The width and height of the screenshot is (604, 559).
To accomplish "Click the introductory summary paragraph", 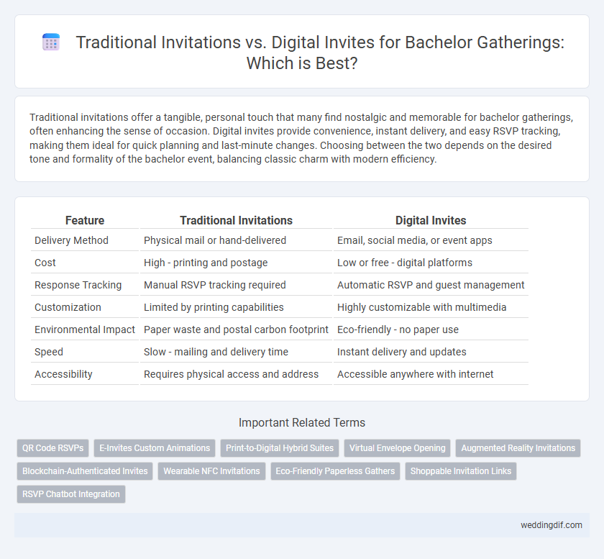I will pyautogui.click(x=301, y=138).
